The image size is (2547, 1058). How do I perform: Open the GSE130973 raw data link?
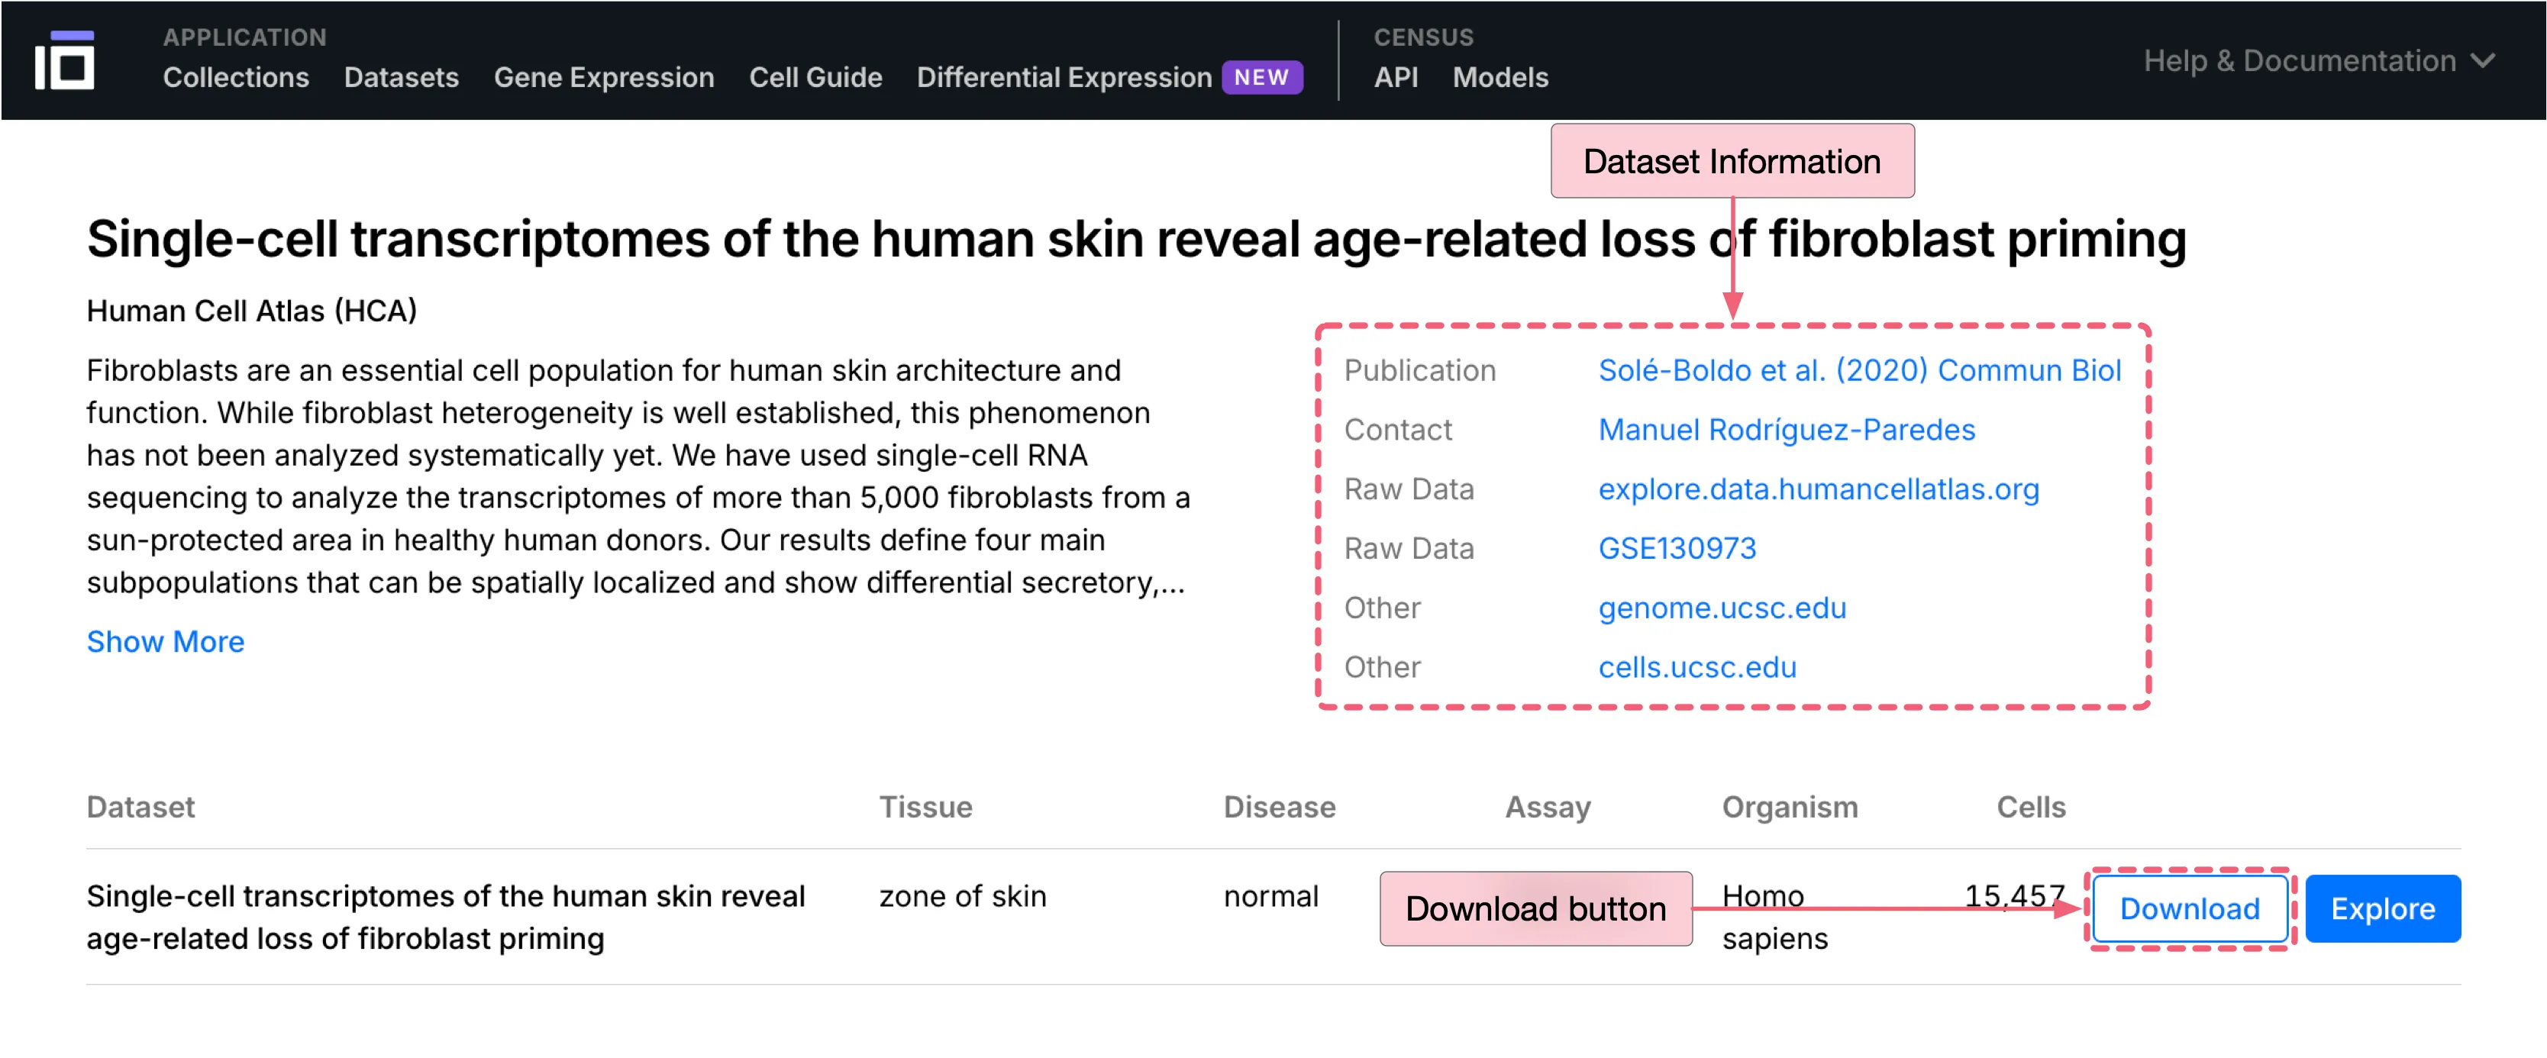click(1678, 548)
